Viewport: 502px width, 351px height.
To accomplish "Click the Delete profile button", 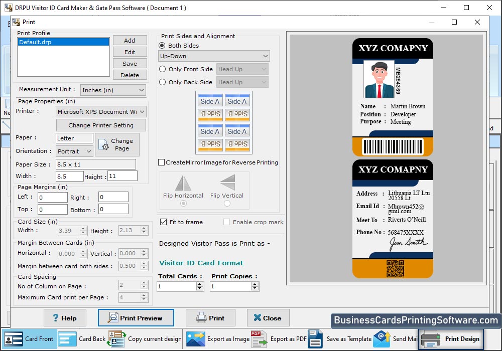I will (130, 75).
